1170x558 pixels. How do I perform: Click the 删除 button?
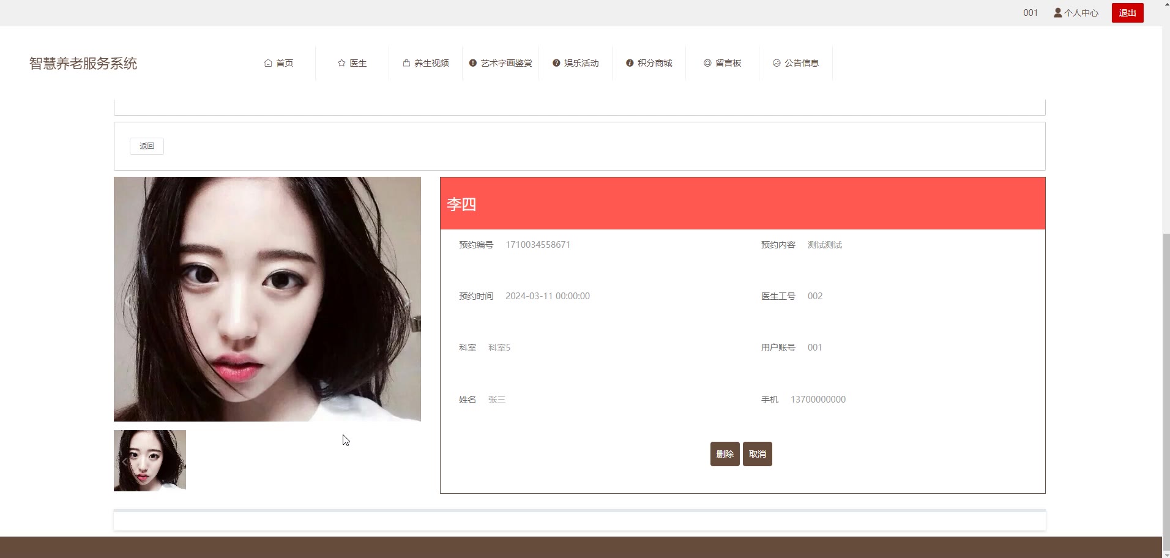pos(725,454)
